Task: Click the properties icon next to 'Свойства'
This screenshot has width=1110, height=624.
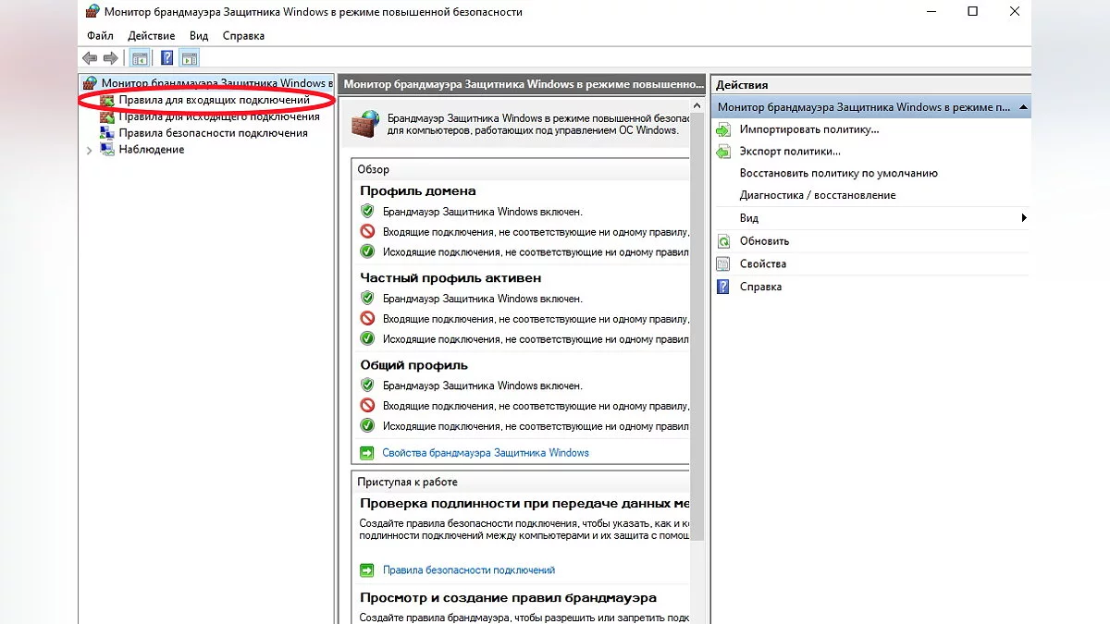Action: pos(723,264)
